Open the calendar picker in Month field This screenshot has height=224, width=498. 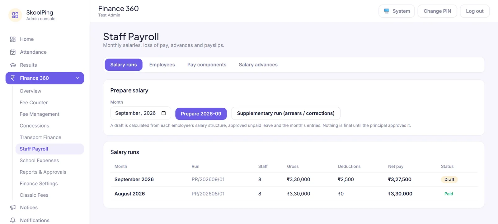(164, 113)
